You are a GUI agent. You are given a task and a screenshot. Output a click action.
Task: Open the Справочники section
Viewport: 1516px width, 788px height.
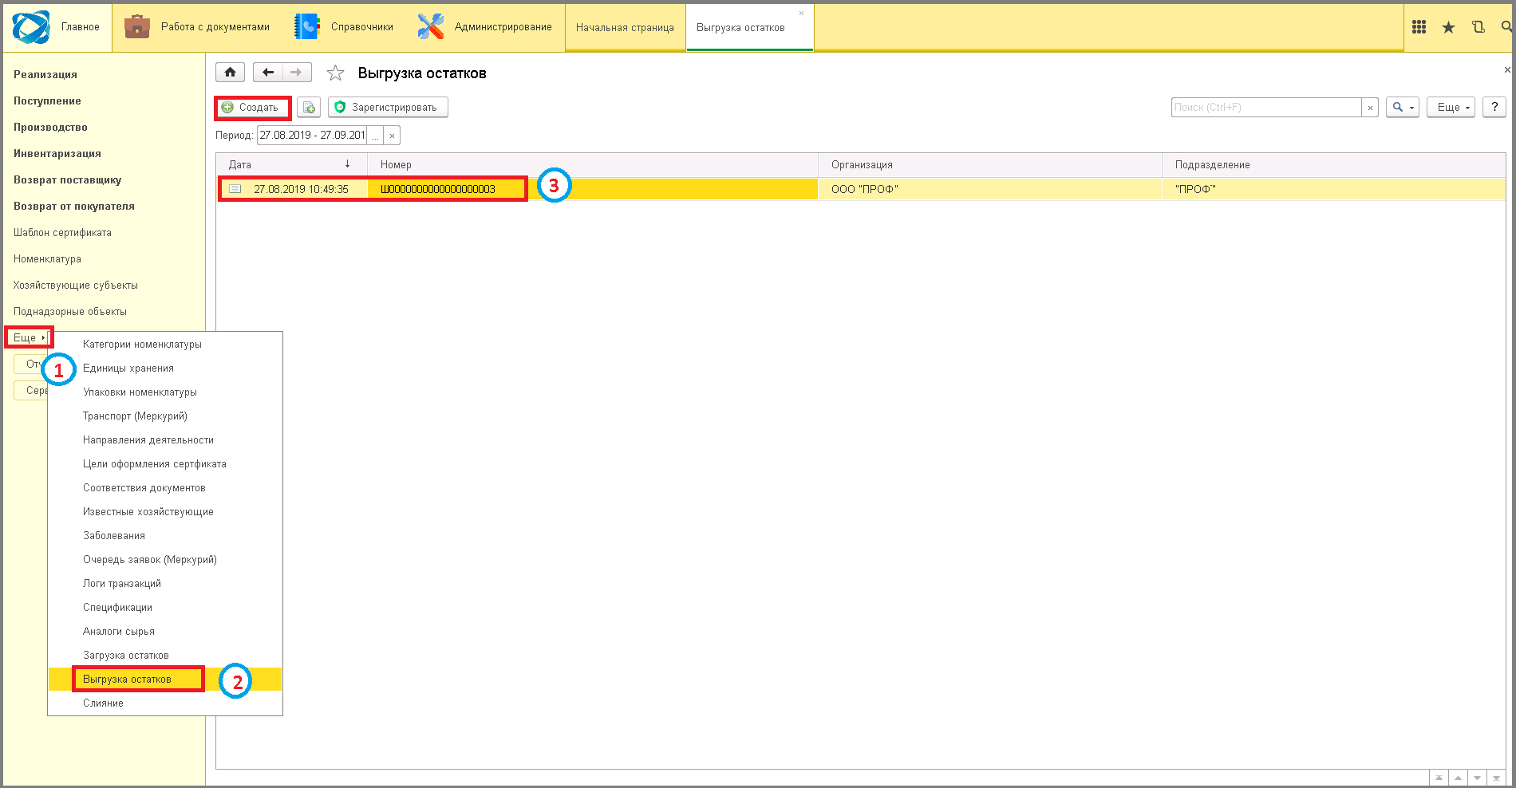(344, 27)
